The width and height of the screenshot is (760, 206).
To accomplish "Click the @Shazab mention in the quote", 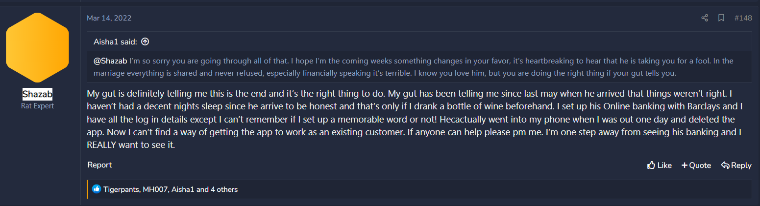I will [110, 61].
